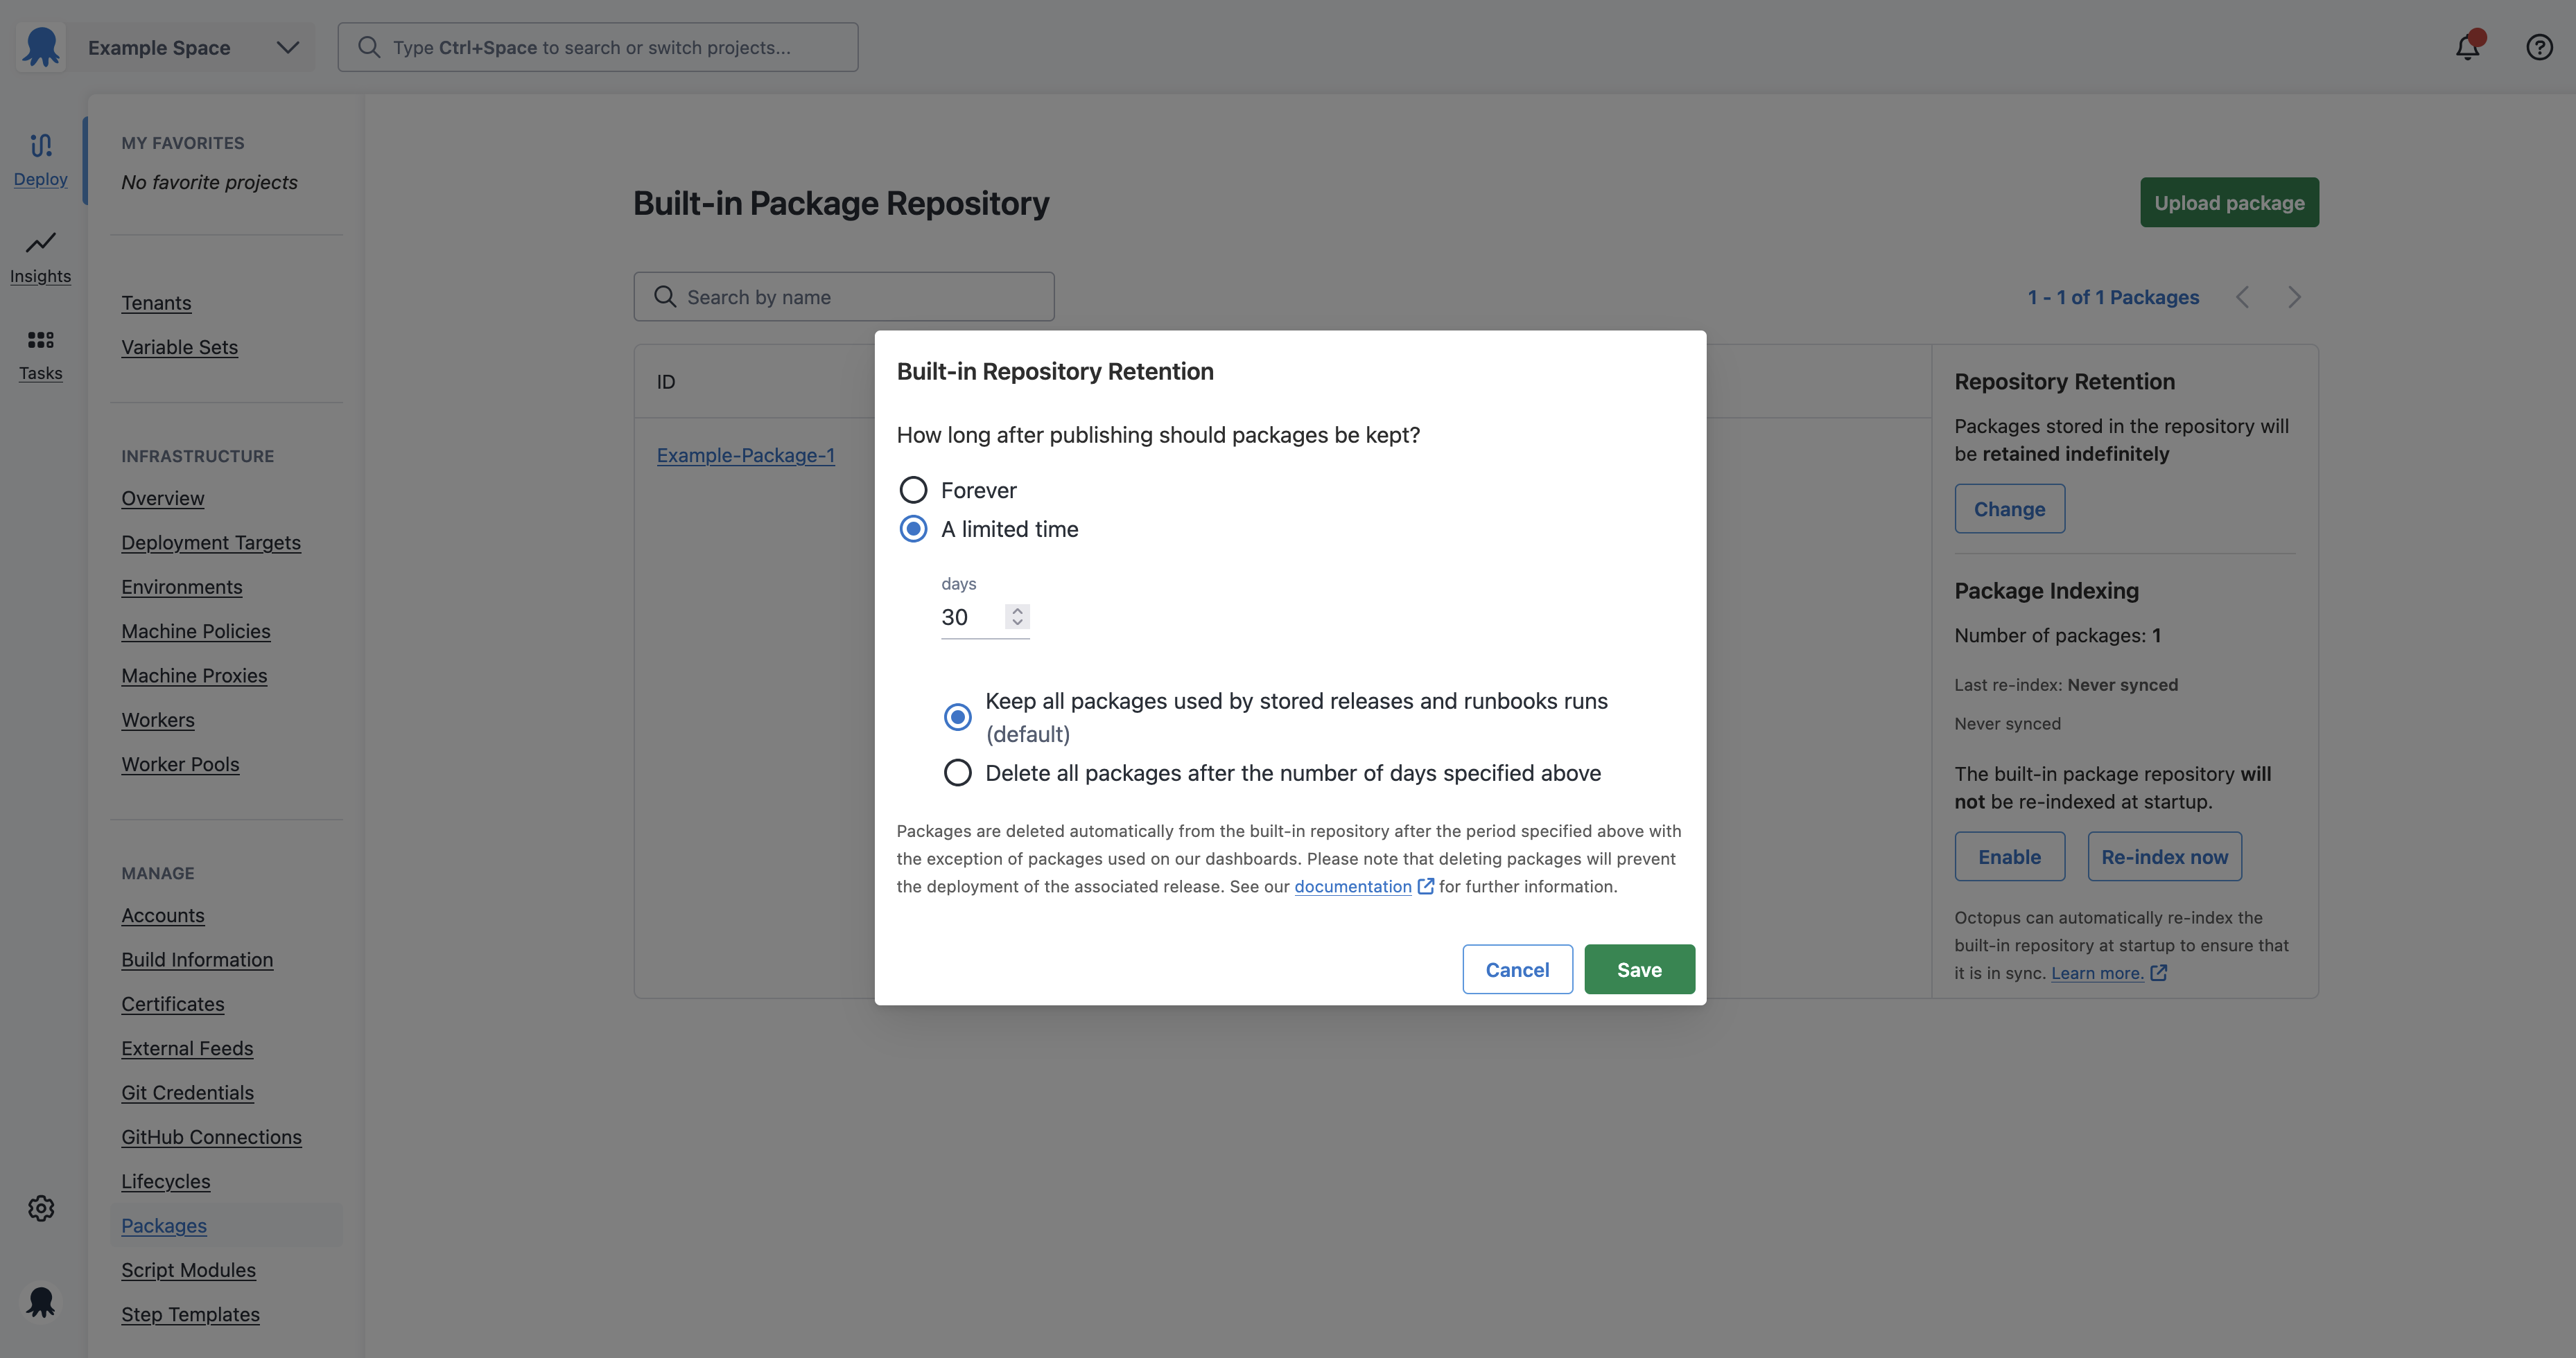Open the Packages page in sidebar
Image resolution: width=2576 pixels, height=1358 pixels.
point(164,1225)
